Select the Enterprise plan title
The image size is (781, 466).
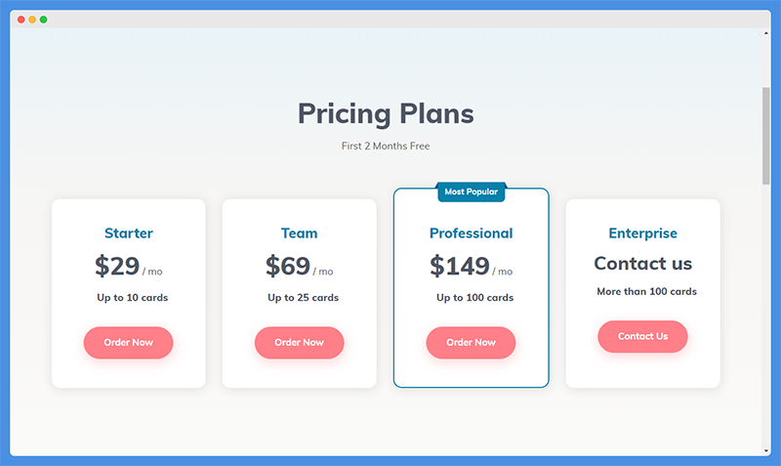click(x=643, y=233)
